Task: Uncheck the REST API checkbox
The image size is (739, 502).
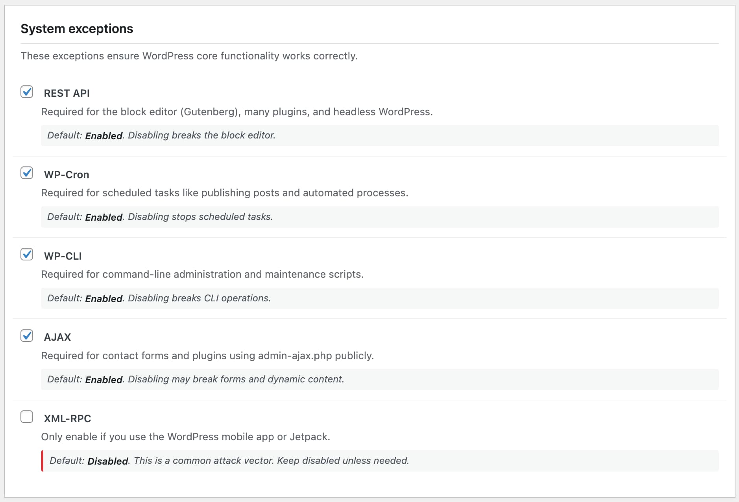Action: [27, 92]
